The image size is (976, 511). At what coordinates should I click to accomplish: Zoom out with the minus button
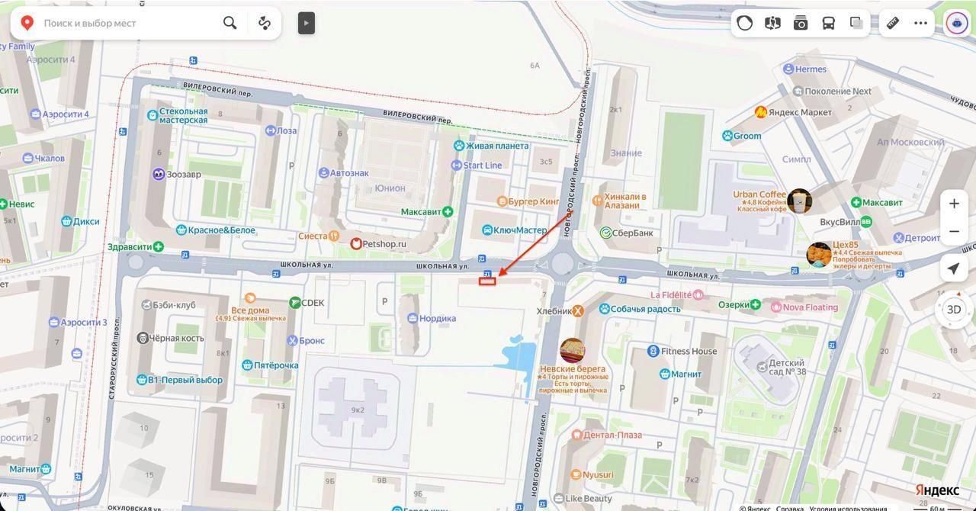[954, 231]
